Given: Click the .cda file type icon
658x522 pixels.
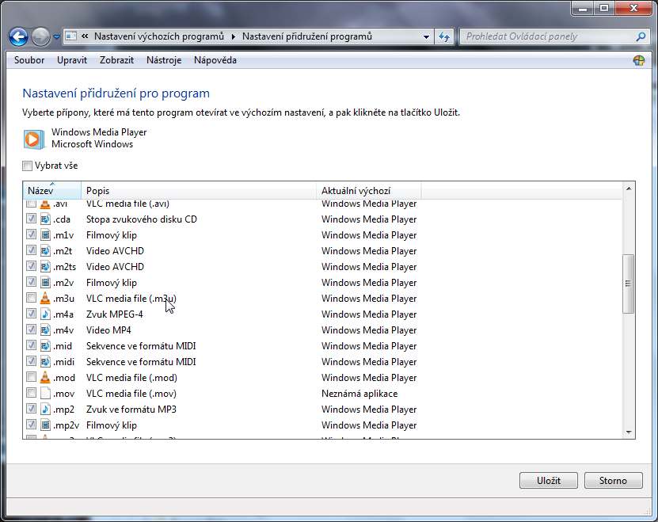Looking at the screenshot, I should 45,219.
